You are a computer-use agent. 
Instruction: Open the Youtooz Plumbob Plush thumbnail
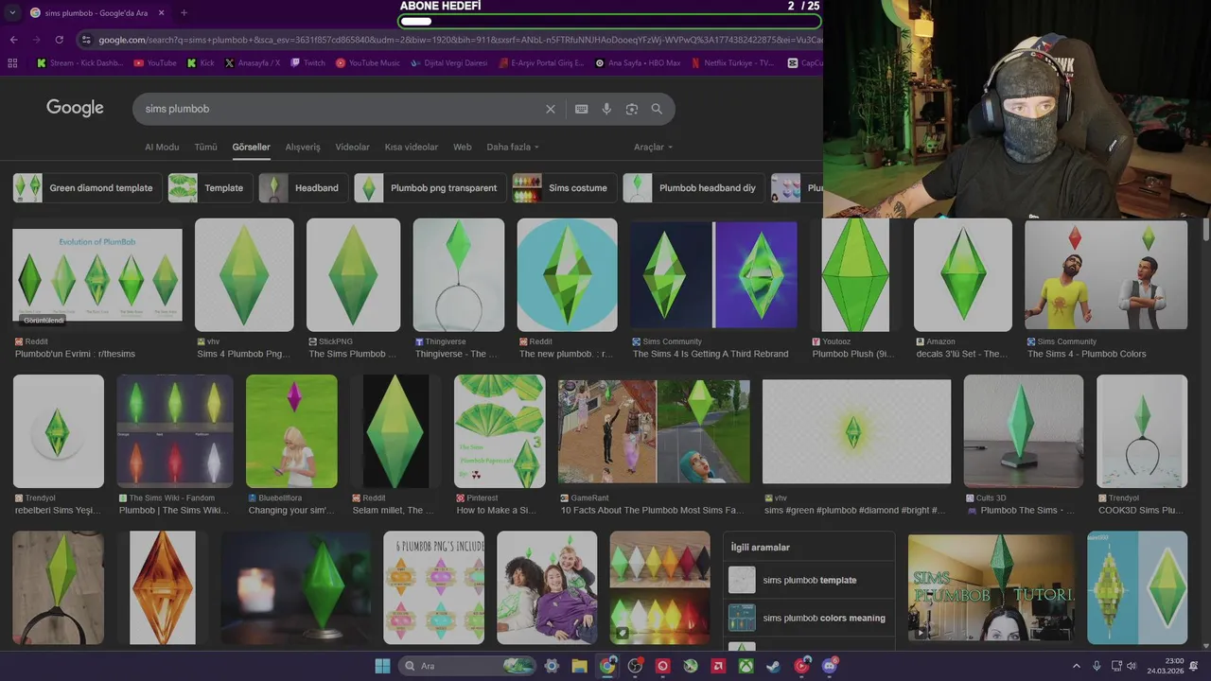point(855,275)
